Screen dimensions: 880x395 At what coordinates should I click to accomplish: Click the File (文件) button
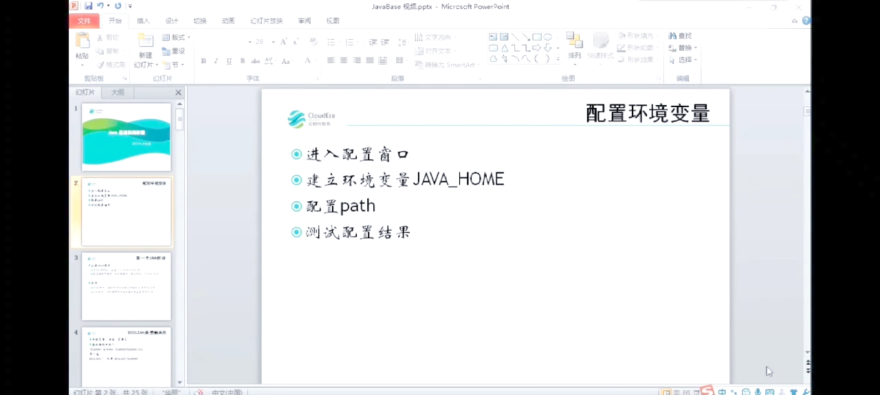tap(84, 21)
